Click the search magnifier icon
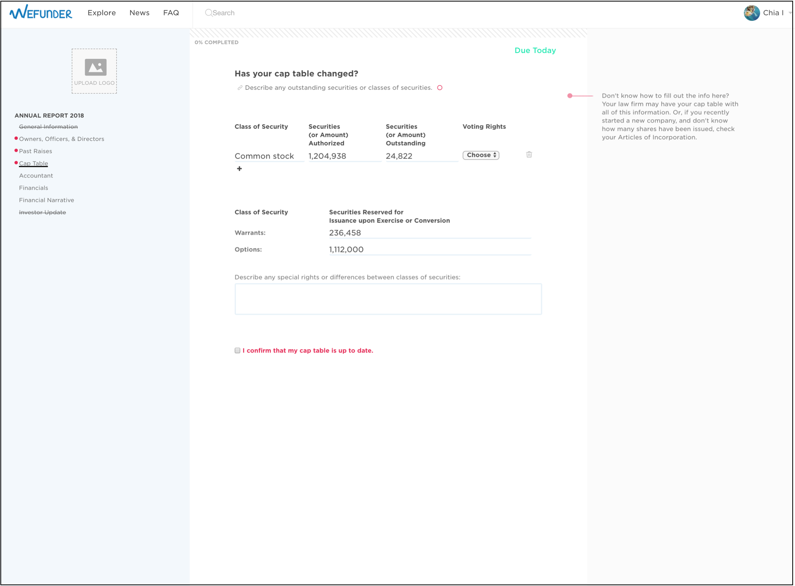Image resolution: width=795 pixels, height=586 pixels. click(x=209, y=13)
